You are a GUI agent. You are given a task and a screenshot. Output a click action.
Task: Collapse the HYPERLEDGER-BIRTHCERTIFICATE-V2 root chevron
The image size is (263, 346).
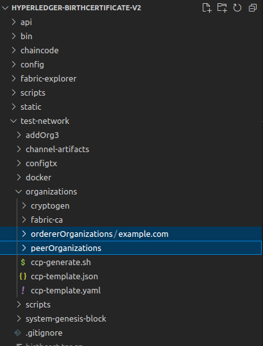[x=5, y=8]
